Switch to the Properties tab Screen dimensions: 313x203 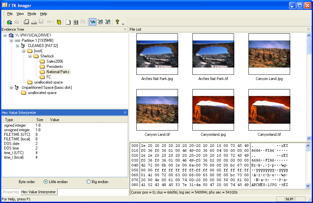pyautogui.click(x=11, y=192)
